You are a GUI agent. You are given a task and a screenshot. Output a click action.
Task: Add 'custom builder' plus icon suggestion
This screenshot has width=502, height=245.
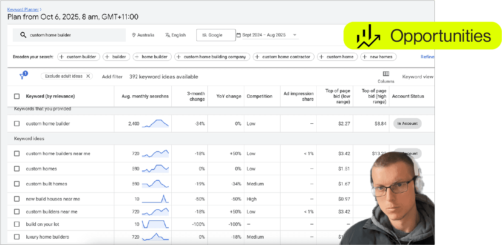coord(62,57)
